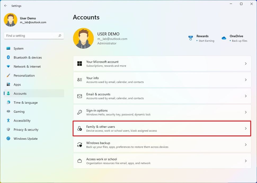The width and height of the screenshot is (257, 183).
Task: Open Personalization from the sidebar
Action: coord(24,76)
